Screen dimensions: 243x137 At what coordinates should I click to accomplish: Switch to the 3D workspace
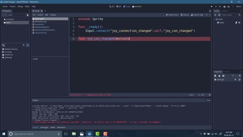tap(119, 6)
